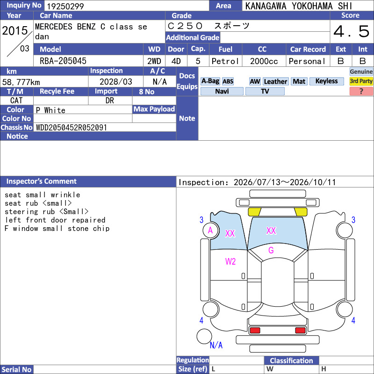Click the year 2015 value

point(15,30)
